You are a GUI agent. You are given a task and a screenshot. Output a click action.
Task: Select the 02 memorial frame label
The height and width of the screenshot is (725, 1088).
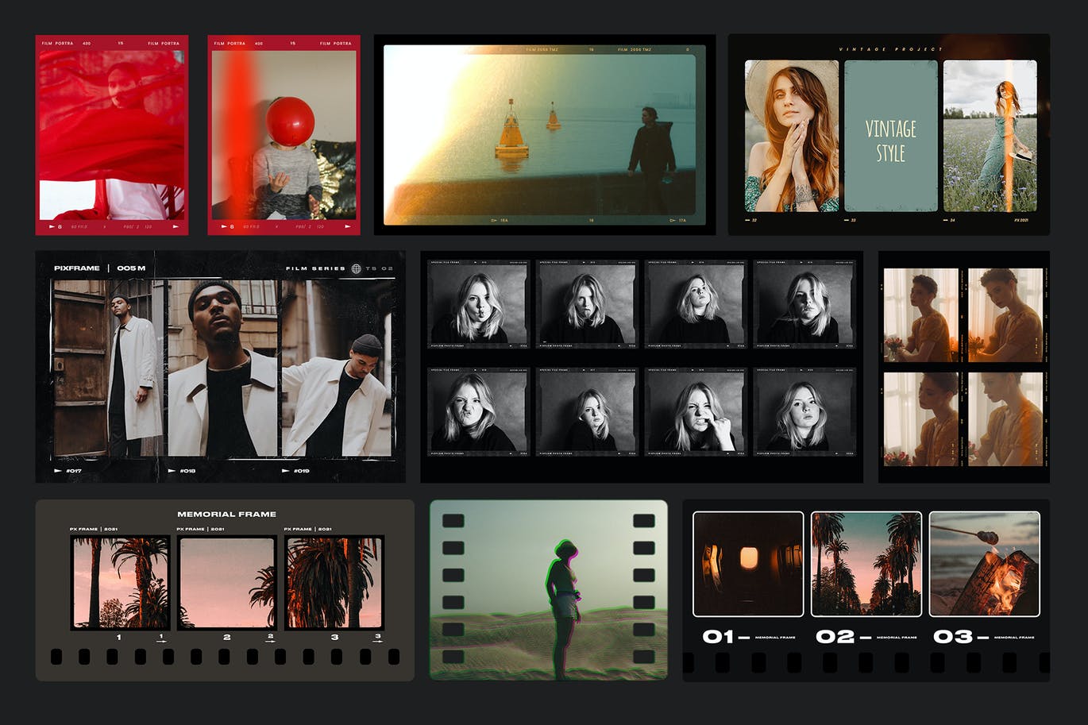click(x=866, y=637)
